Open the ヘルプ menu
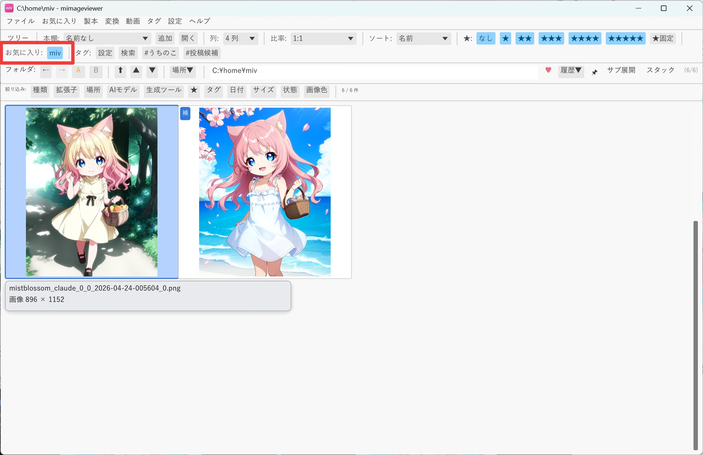The height and width of the screenshot is (455, 703). (x=200, y=21)
